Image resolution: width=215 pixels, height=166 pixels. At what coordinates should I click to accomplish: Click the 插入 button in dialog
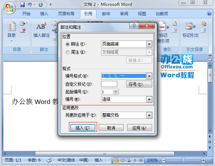83,128
